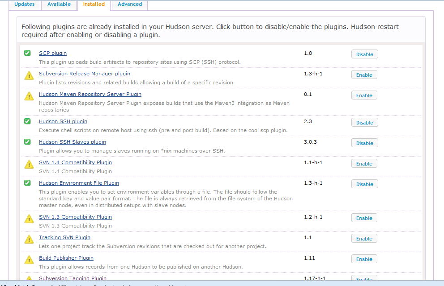
Task: Disable the Hudson SSH Slaves plugin
Action: point(364,143)
